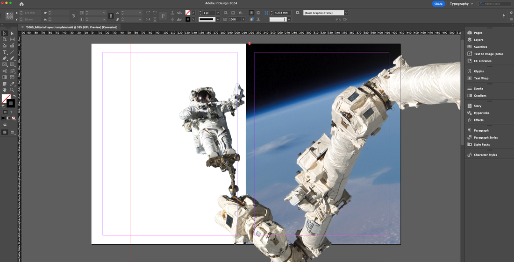Open stroke weight 1 pt dropdown
This screenshot has width=514, height=262.
point(218,13)
